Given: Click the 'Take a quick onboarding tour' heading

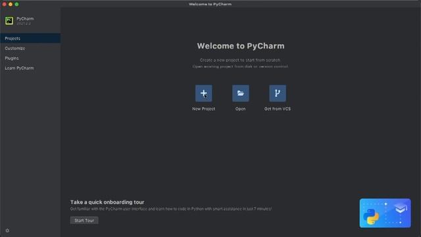Looking at the screenshot, I should pos(107,202).
